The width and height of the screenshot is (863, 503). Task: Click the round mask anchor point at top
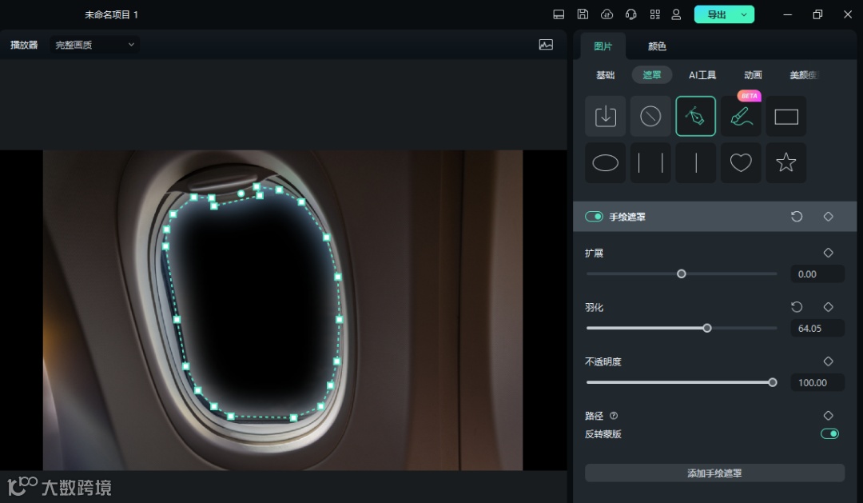(241, 194)
